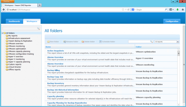This screenshot has width=186, height=107.
Task: Go to the Firefox home page icon
Action: [183, 10]
